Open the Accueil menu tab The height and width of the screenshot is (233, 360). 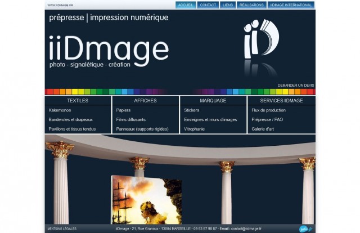pos(186,5)
